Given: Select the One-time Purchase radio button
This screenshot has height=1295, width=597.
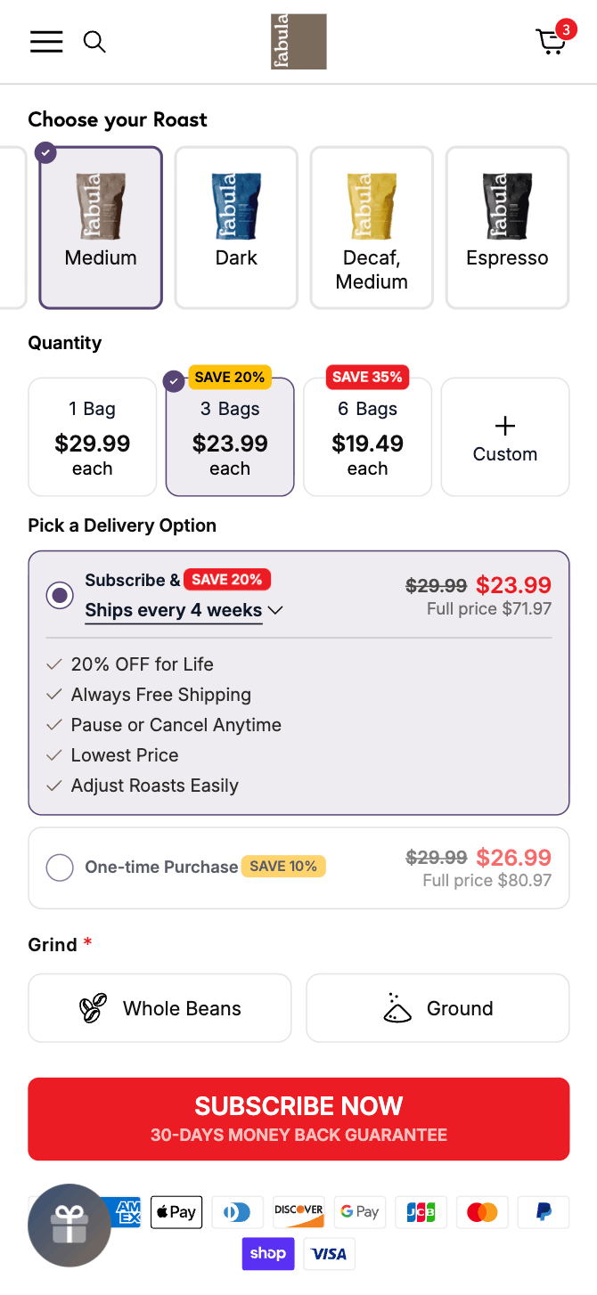Looking at the screenshot, I should [60, 867].
